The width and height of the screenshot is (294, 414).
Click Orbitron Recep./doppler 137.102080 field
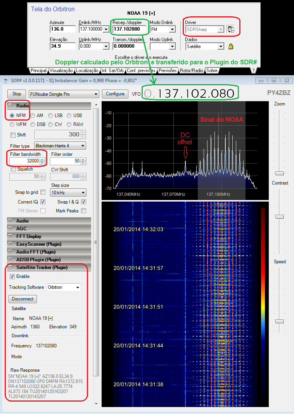(x=129, y=29)
